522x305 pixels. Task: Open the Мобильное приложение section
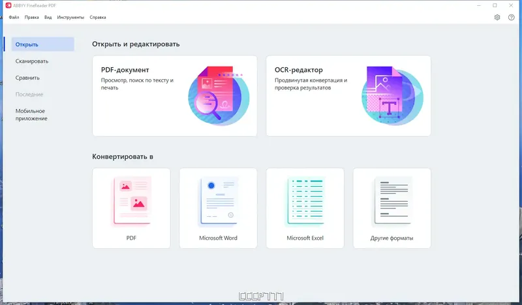coord(31,115)
